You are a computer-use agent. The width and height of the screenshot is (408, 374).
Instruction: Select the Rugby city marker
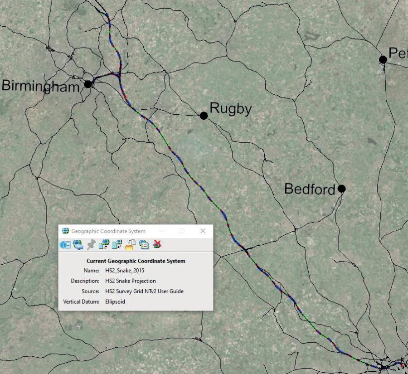click(x=204, y=115)
